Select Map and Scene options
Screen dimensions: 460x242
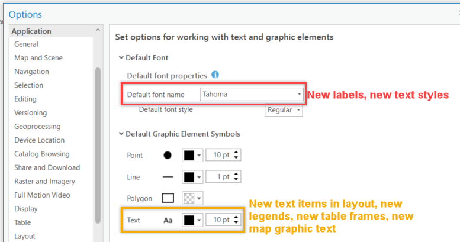[x=38, y=58]
